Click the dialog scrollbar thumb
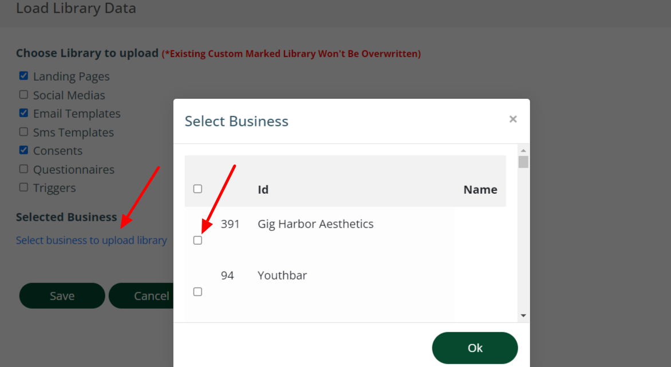Screen dimensions: 671x367 (x=523, y=162)
